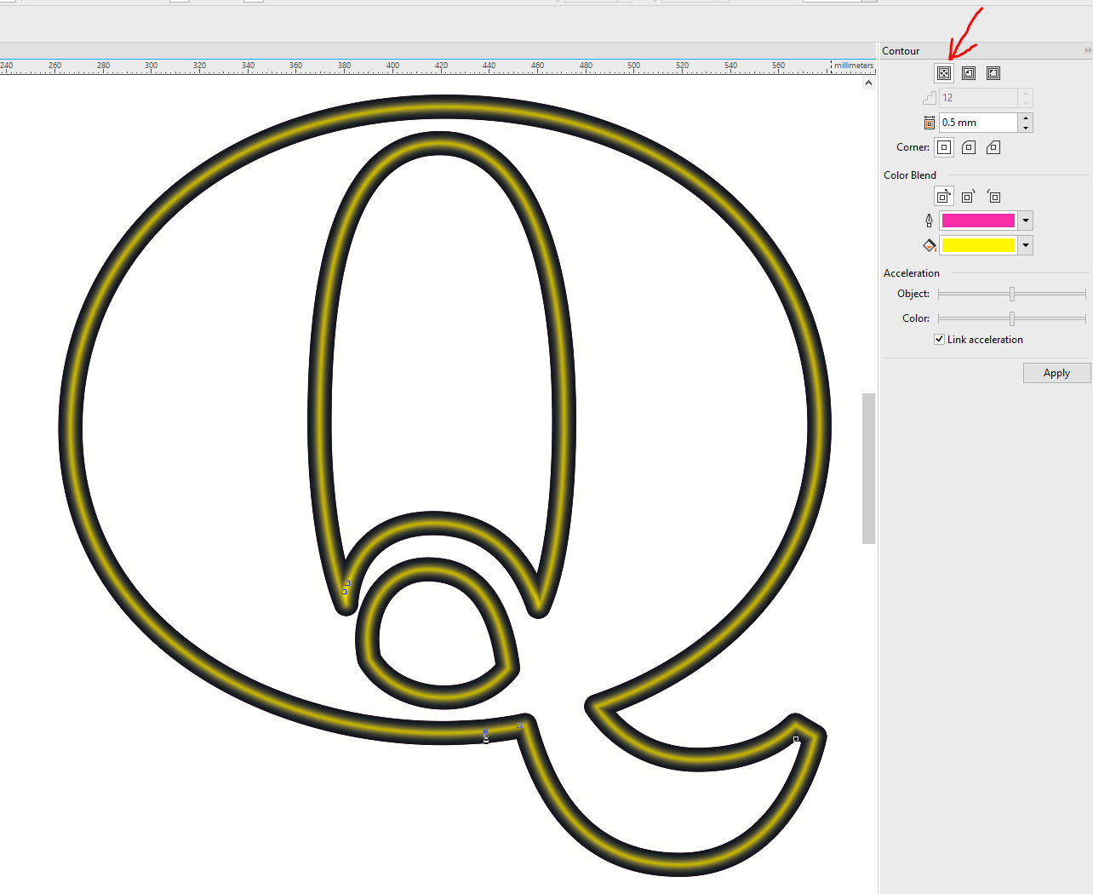Select the node on inner counter's left bottom
1093x894 pixels.
coord(345,591)
